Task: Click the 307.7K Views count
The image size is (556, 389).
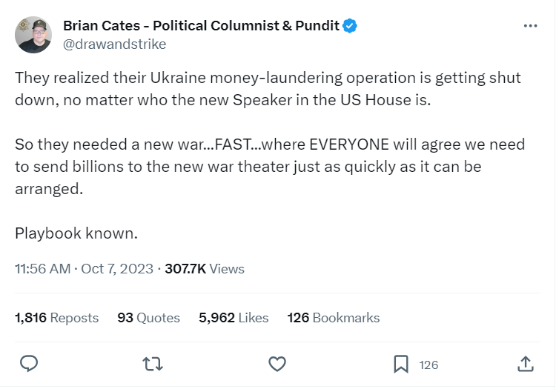Action: [x=205, y=269]
